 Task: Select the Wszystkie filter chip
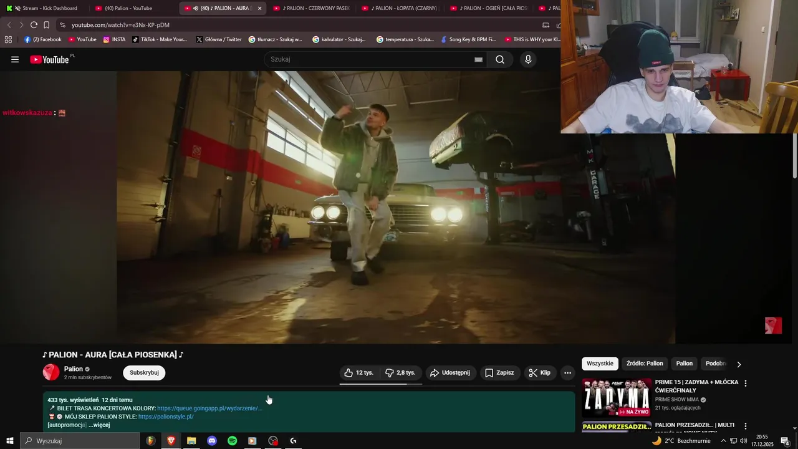point(600,364)
